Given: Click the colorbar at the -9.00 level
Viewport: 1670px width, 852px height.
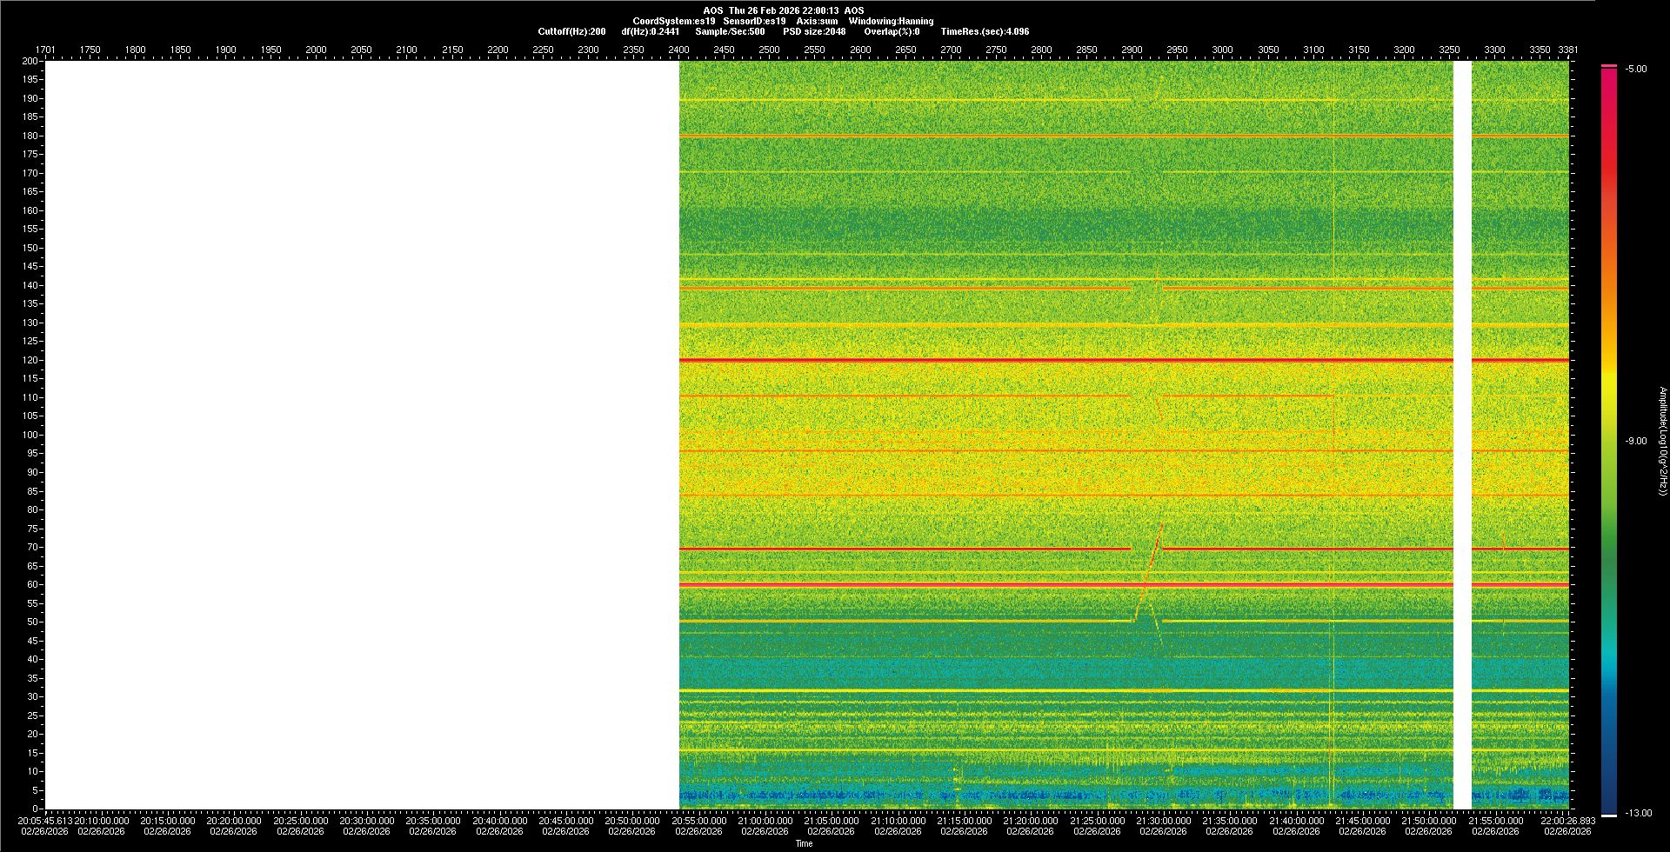Looking at the screenshot, I should 1609,441.
